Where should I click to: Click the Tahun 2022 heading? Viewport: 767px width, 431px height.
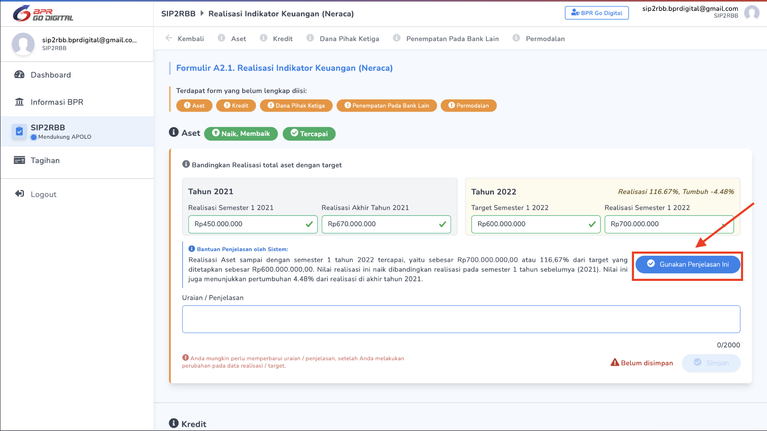coord(494,192)
